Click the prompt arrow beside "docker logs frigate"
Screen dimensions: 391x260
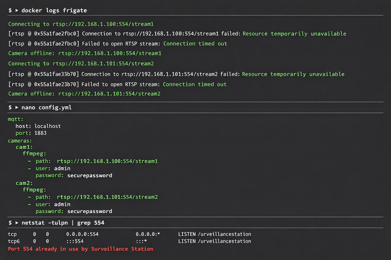[x=17, y=10]
